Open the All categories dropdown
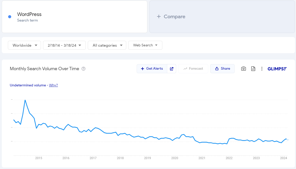The width and height of the screenshot is (296, 169). (107, 45)
